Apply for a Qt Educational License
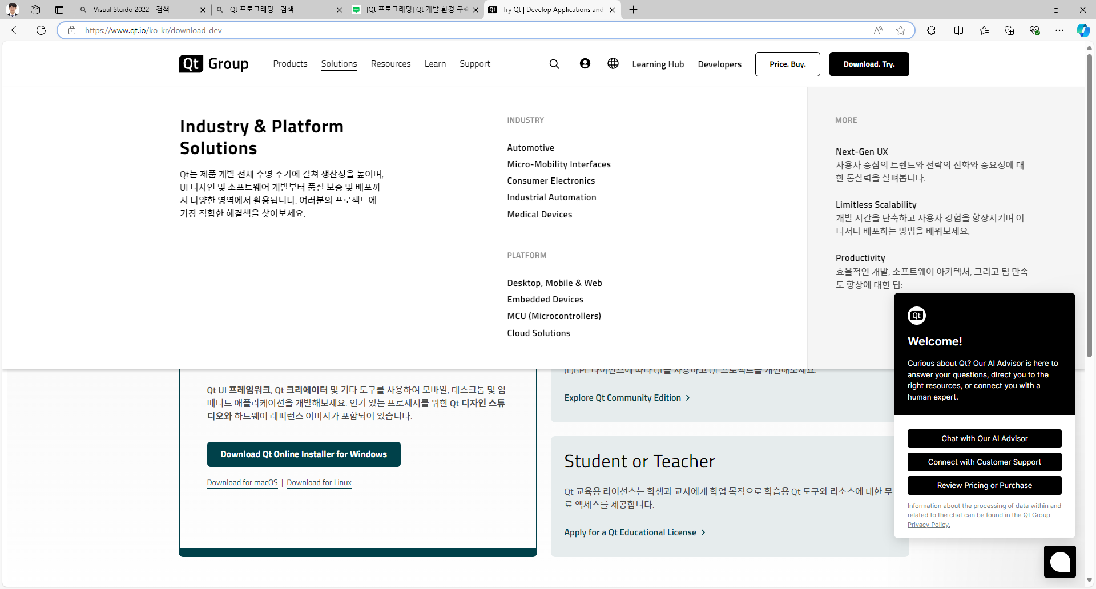The height and width of the screenshot is (589, 1096). (x=635, y=532)
